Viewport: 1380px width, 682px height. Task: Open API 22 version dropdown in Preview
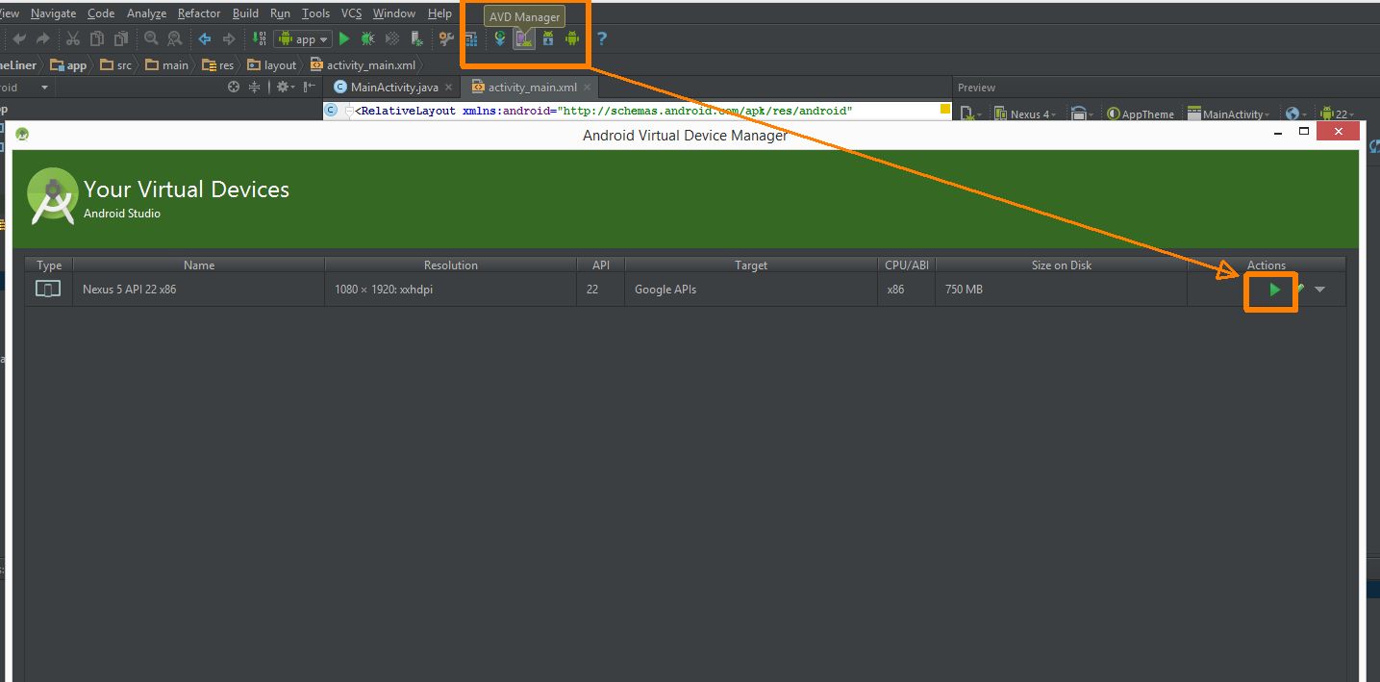pyautogui.click(x=1337, y=114)
